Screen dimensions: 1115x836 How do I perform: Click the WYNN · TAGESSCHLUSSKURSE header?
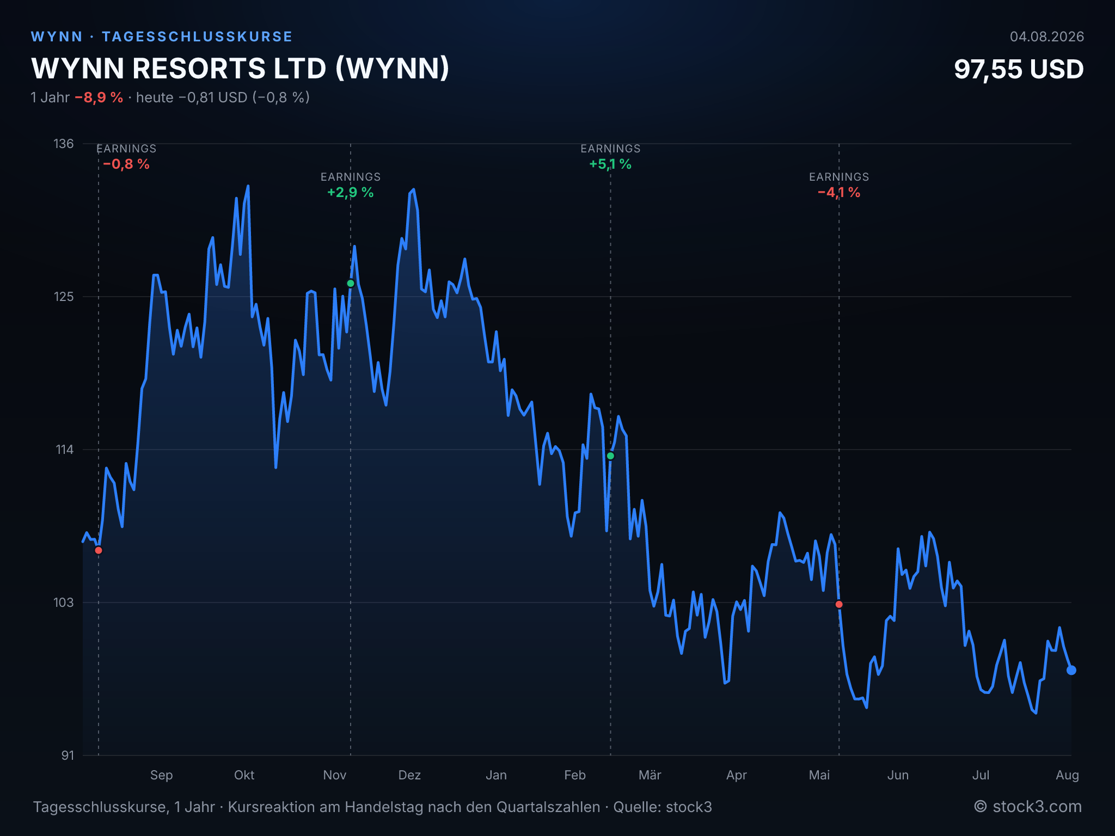click(x=162, y=36)
